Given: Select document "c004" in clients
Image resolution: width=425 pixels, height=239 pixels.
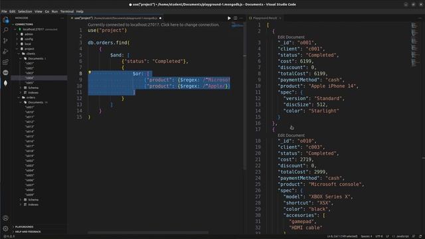Looking at the screenshot, I should [x=29, y=78].
